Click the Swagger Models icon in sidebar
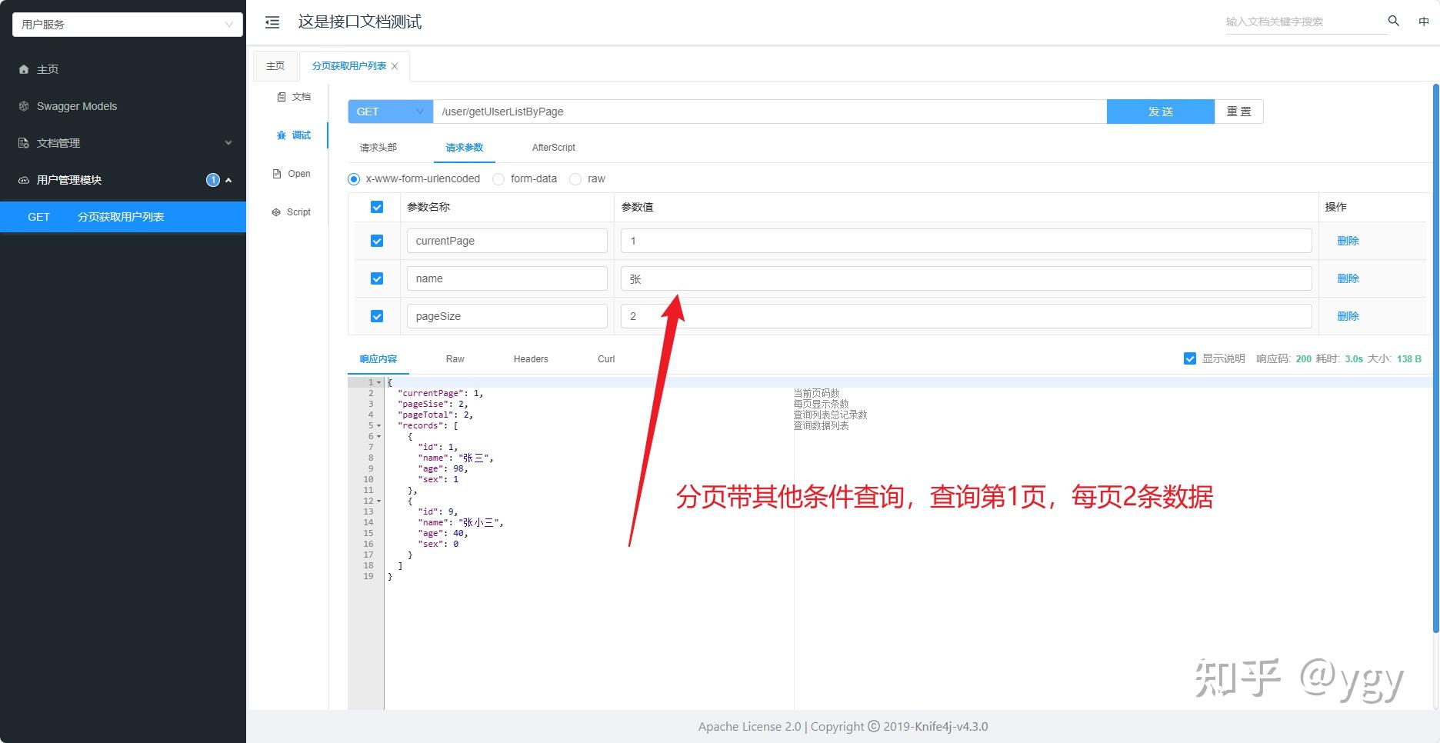The image size is (1440, 743). point(23,106)
